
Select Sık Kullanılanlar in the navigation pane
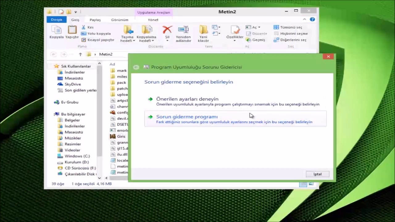(73, 66)
